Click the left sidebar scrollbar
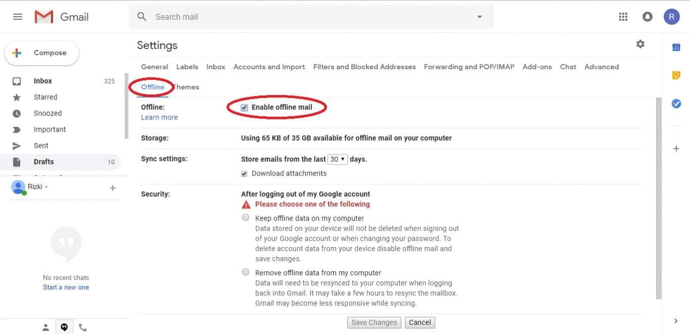The height and width of the screenshot is (334, 690). (x=127, y=105)
